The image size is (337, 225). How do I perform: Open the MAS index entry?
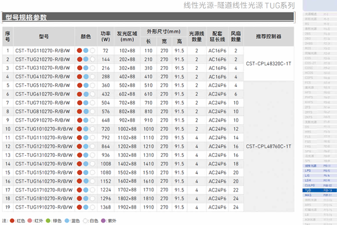click(x=319, y=195)
